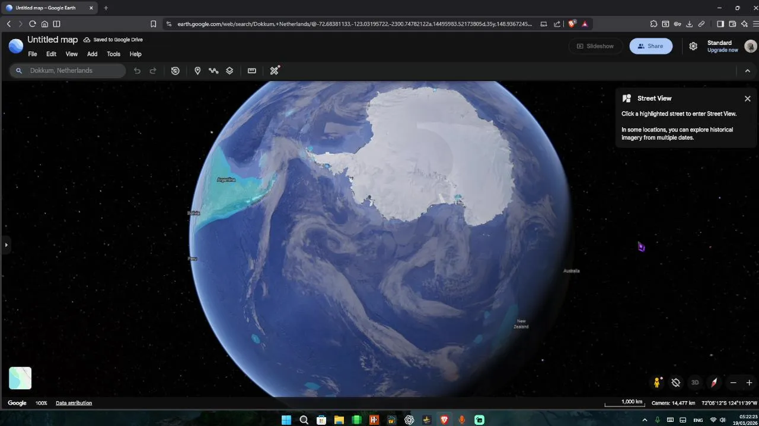Open the Tools menu
Image resolution: width=759 pixels, height=426 pixels.
tap(113, 54)
